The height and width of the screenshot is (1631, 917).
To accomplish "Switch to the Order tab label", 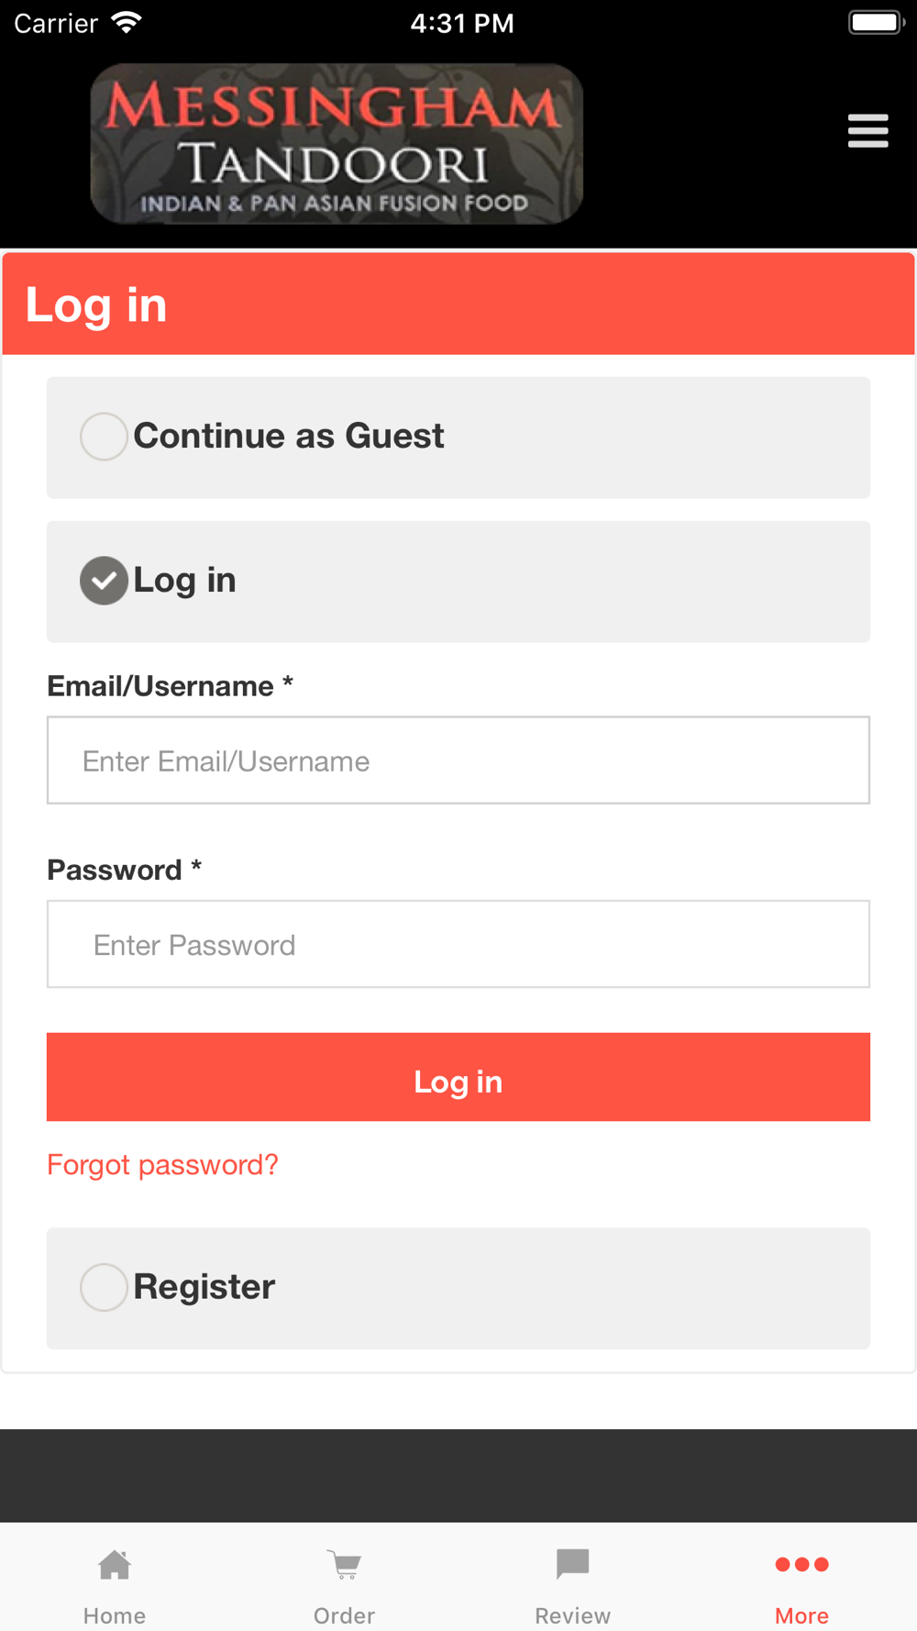I will [344, 1615].
